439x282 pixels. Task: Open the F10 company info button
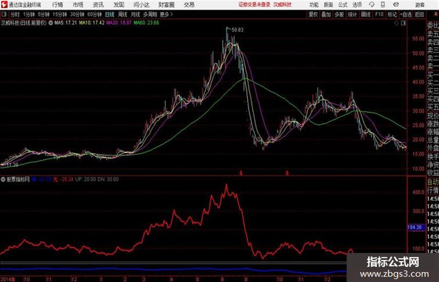click(x=379, y=14)
